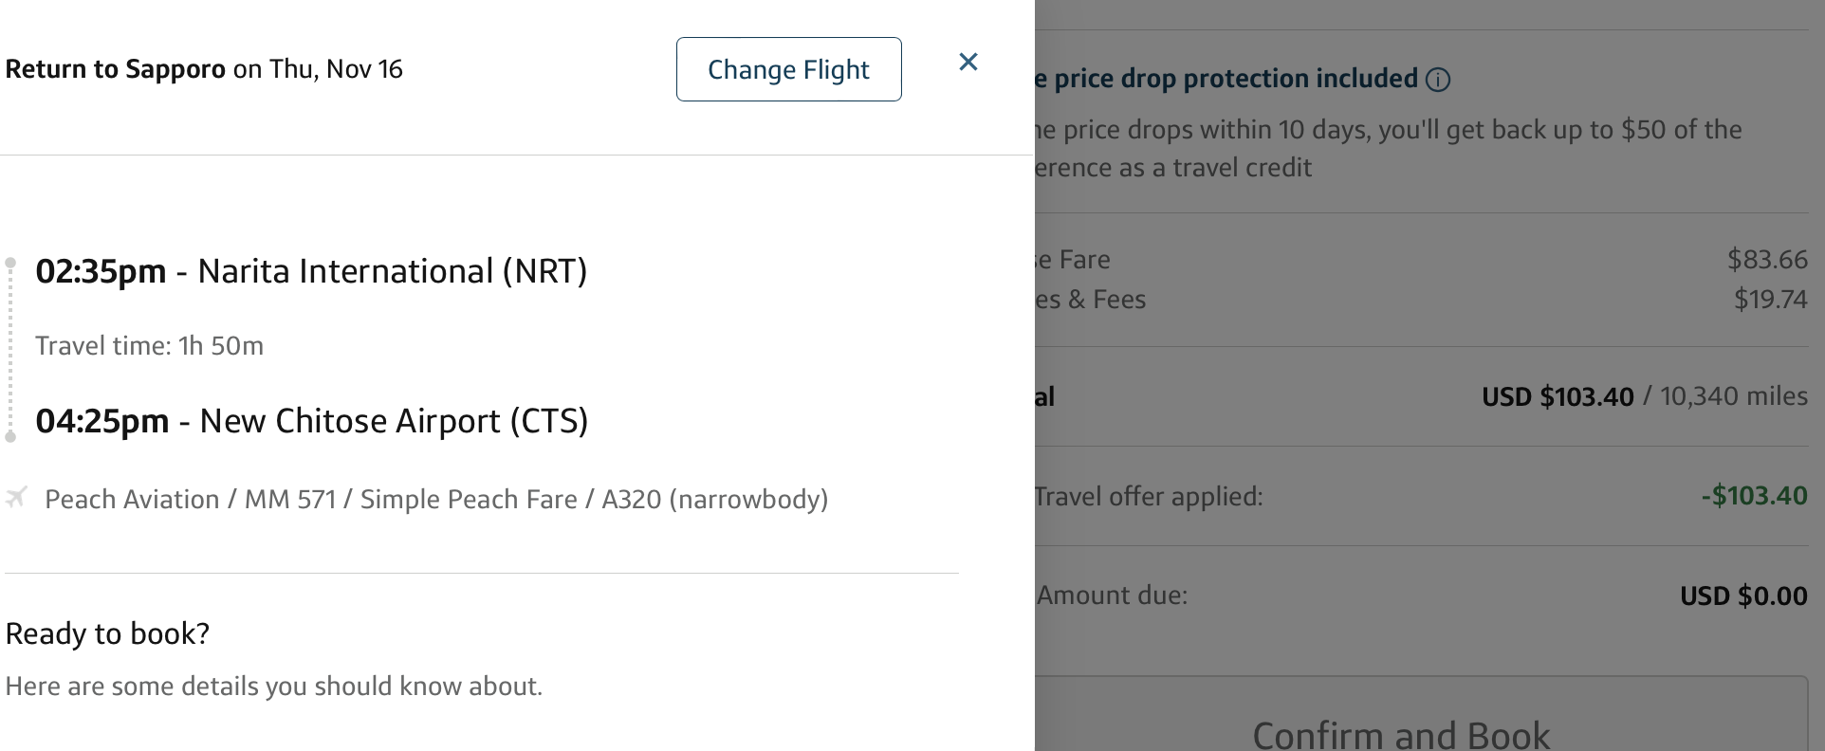Click the Change Flight button
Image resolution: width=1825 pixels, height=751 pixels.
click(x=788, y=69)
